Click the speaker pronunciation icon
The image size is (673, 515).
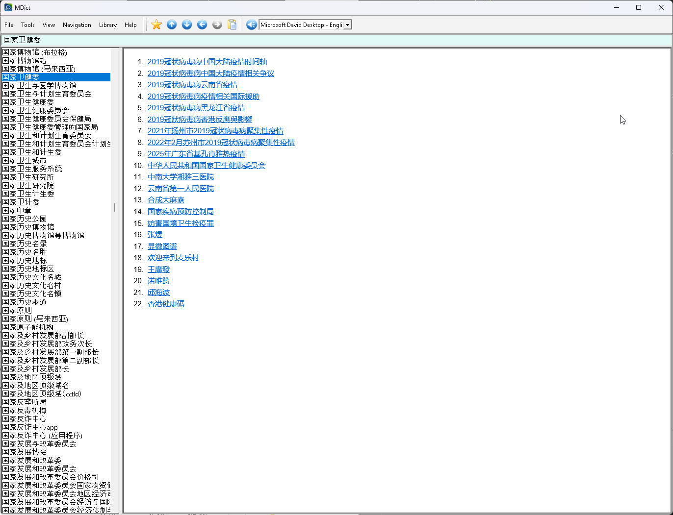(x=251, y=25)
